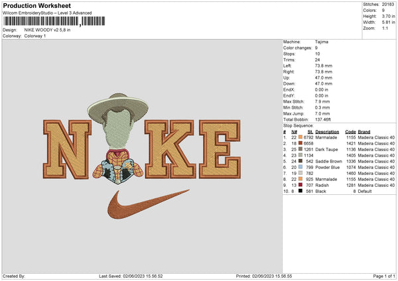Click the Stop Sequence heading

(x=298, y=126)
